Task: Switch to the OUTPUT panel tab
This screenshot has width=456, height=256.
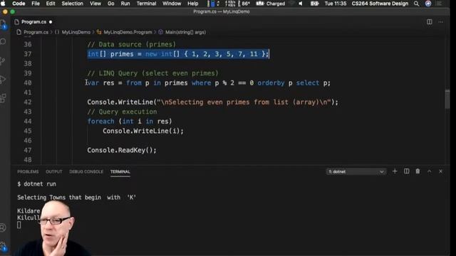Action: point(54,171)
